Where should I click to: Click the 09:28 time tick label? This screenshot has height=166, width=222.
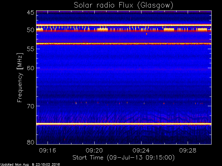tap(188, 150)
